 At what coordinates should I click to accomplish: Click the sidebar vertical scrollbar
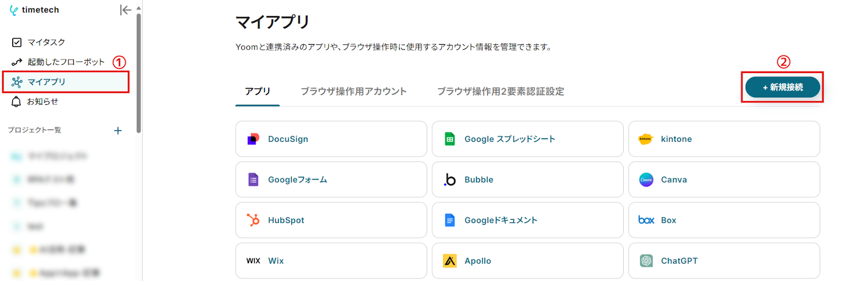(x=138, y=74)
